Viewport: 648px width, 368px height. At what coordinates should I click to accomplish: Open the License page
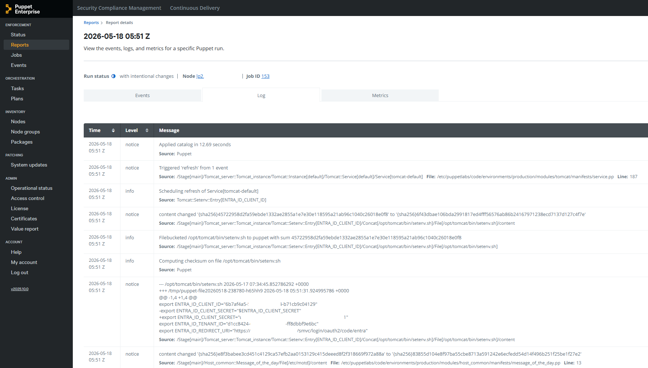pyautogui.click(x=20, y=208)
